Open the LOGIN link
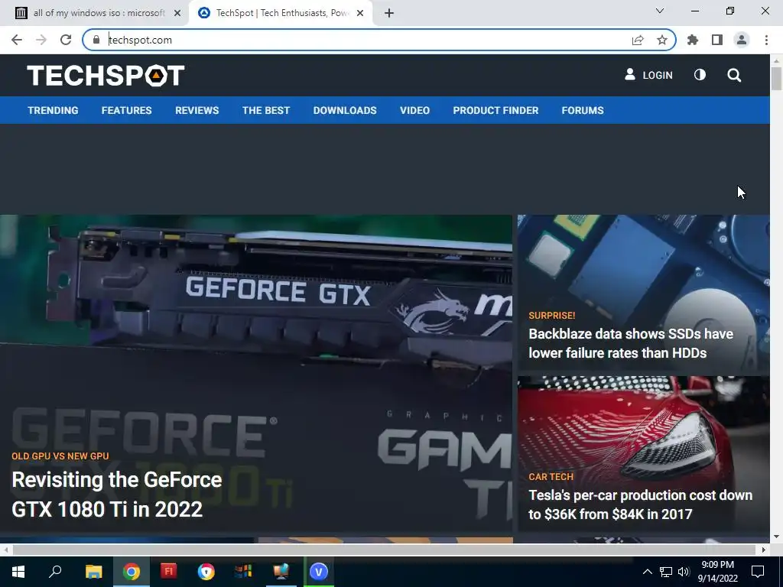The image size is (783, 587). pos(648,75)
